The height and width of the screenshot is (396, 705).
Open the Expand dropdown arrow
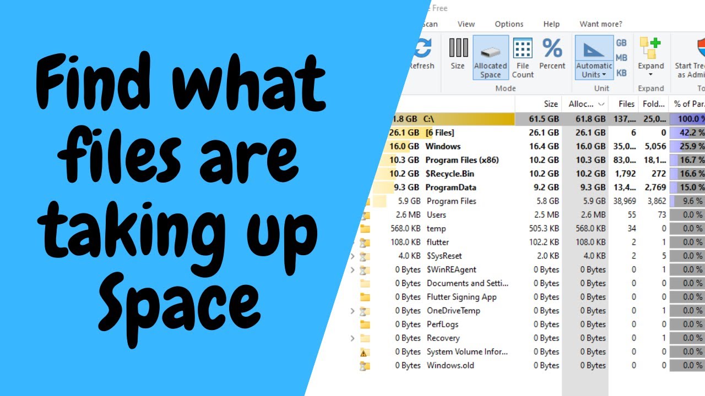point(650,75)
